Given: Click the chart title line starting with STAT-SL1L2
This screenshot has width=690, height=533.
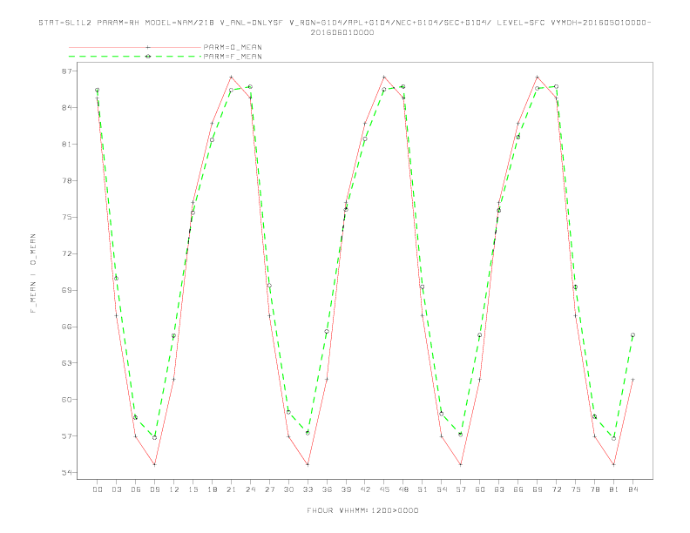Looking at the screenshot, I should click(x=344, y=23).
